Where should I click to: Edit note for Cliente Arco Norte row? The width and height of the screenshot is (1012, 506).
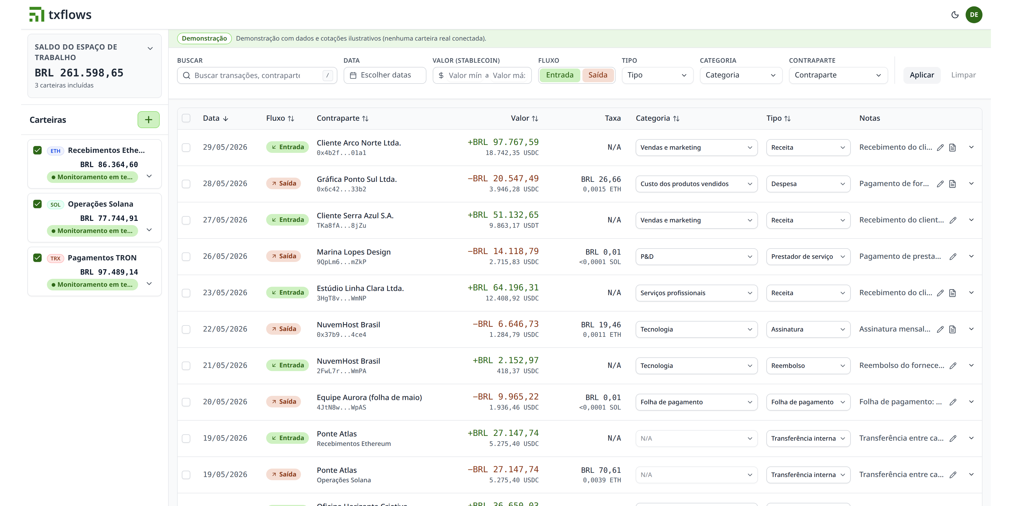[x=940, y=147]
